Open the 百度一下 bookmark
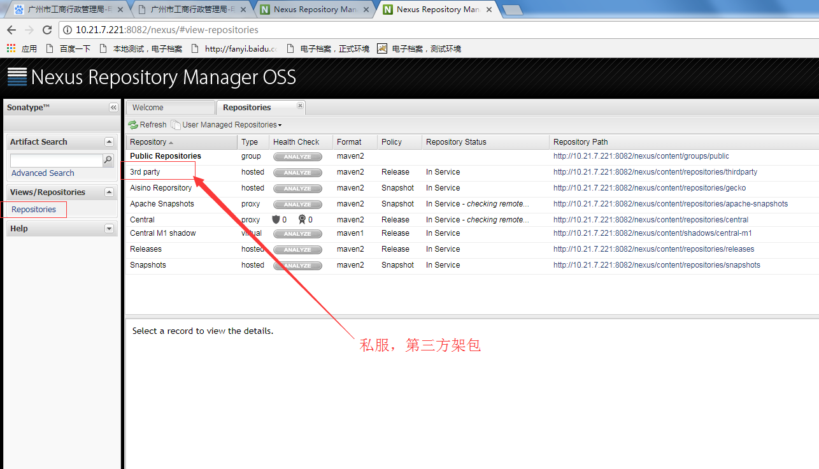This screenshot has width=819, height=469. [x=69, y=48]
